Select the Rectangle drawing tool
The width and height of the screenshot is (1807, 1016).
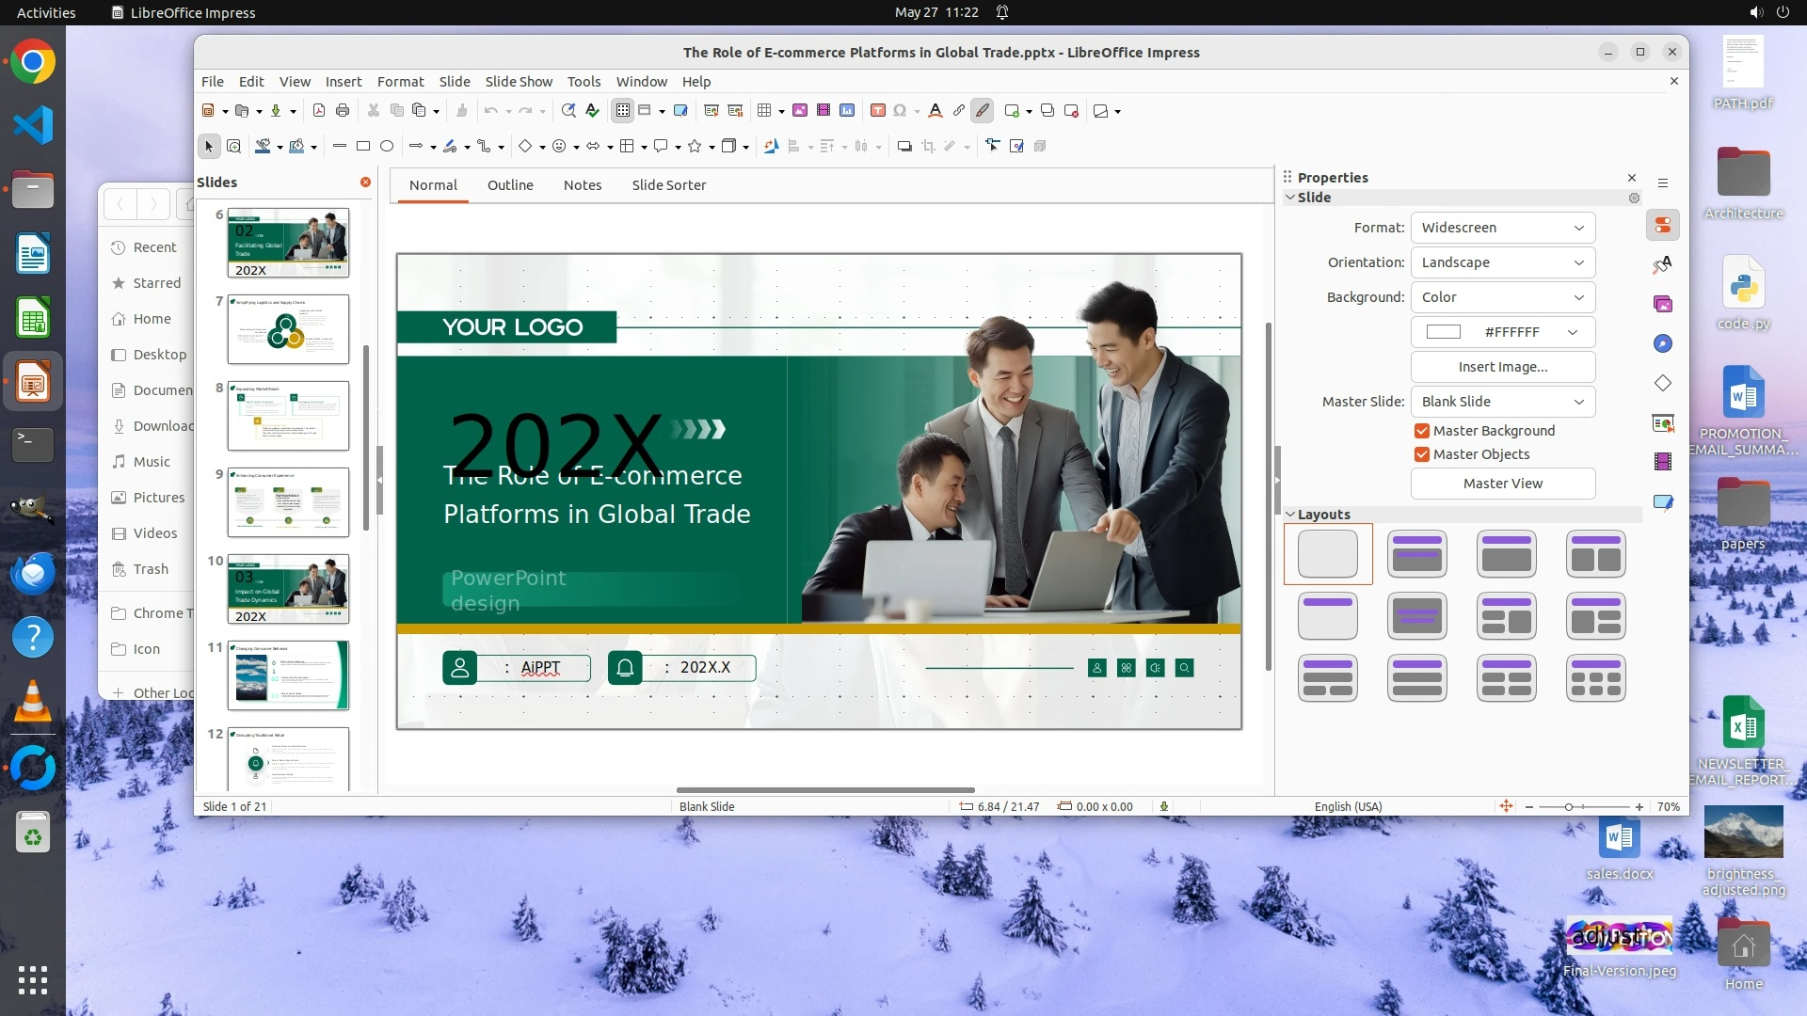click(363, 146)
